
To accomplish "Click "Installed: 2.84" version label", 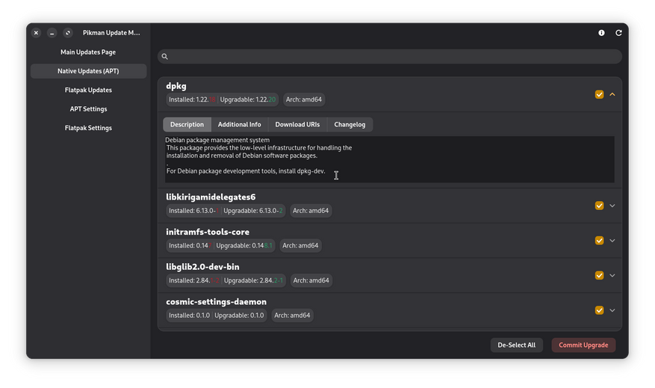I will [194, 280].
